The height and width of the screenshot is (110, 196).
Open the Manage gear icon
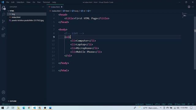[3, 99]
